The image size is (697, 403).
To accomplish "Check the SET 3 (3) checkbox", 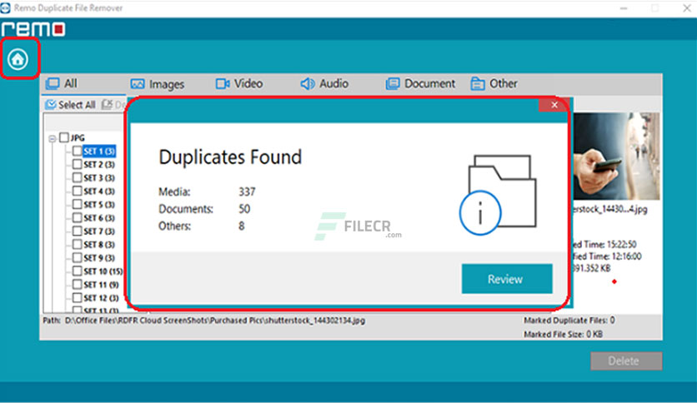I will pos(77,177).
